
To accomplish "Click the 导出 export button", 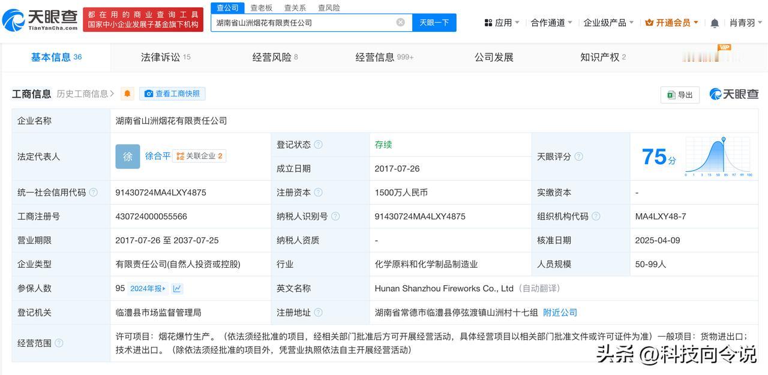I will 680,95.
